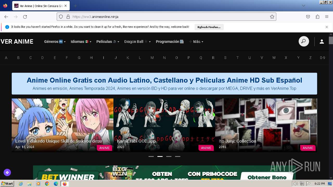The height and width of the screenshot is (187, 333).
Task: Click the Refresh Firefox button
Action: (209, 27)
